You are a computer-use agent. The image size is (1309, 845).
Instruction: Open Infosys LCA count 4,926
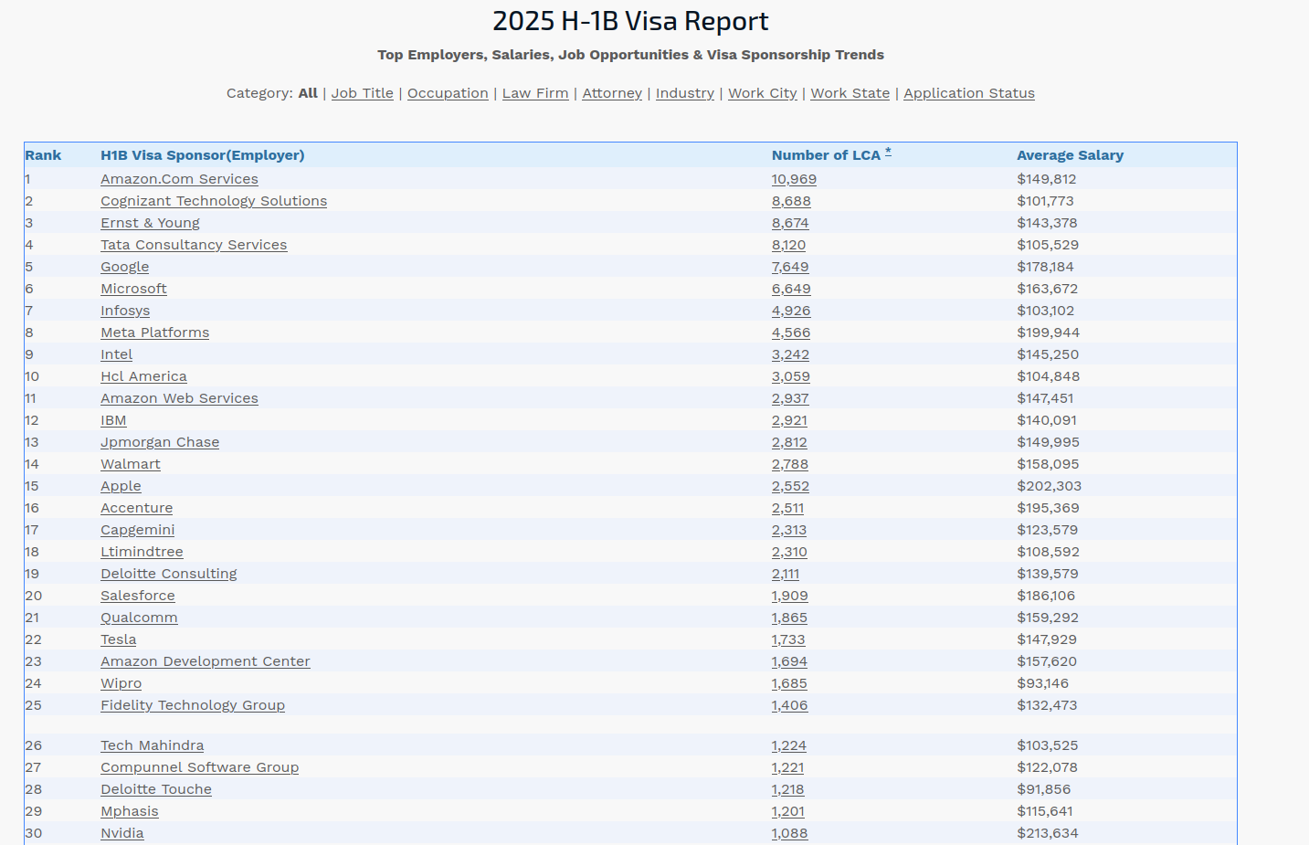(791, 311)
